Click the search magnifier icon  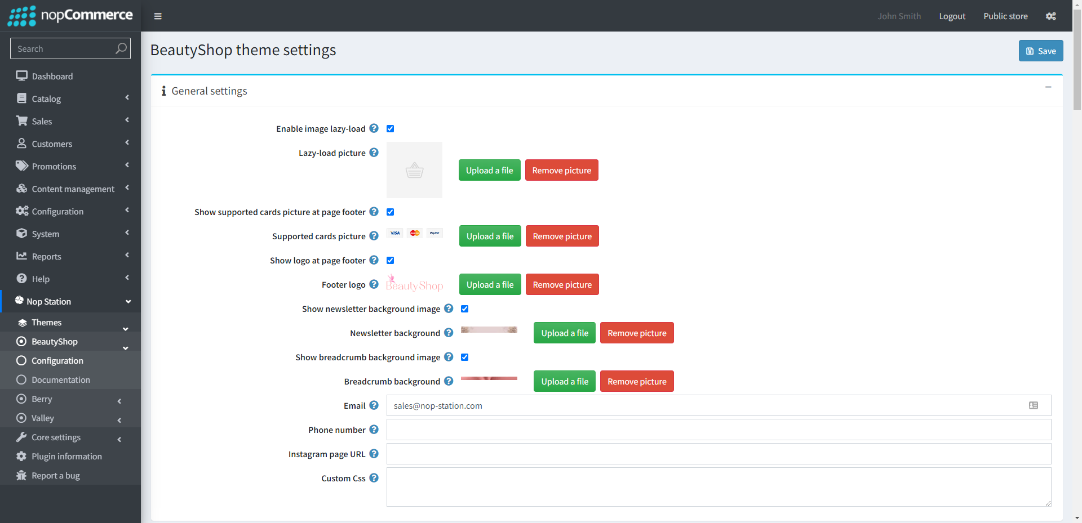121,48
